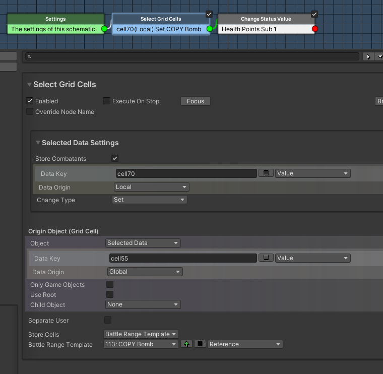Select the Change Status Value node header
The width and height of the screenshot is (383, 374).
coord(266,19)
